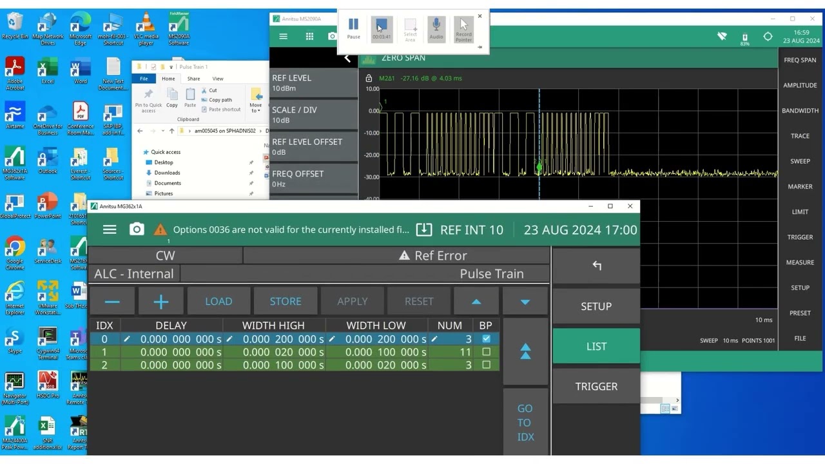Edit WIDTH HIGH pencil in row 0

pyautogui.click(x=229, y=339)
